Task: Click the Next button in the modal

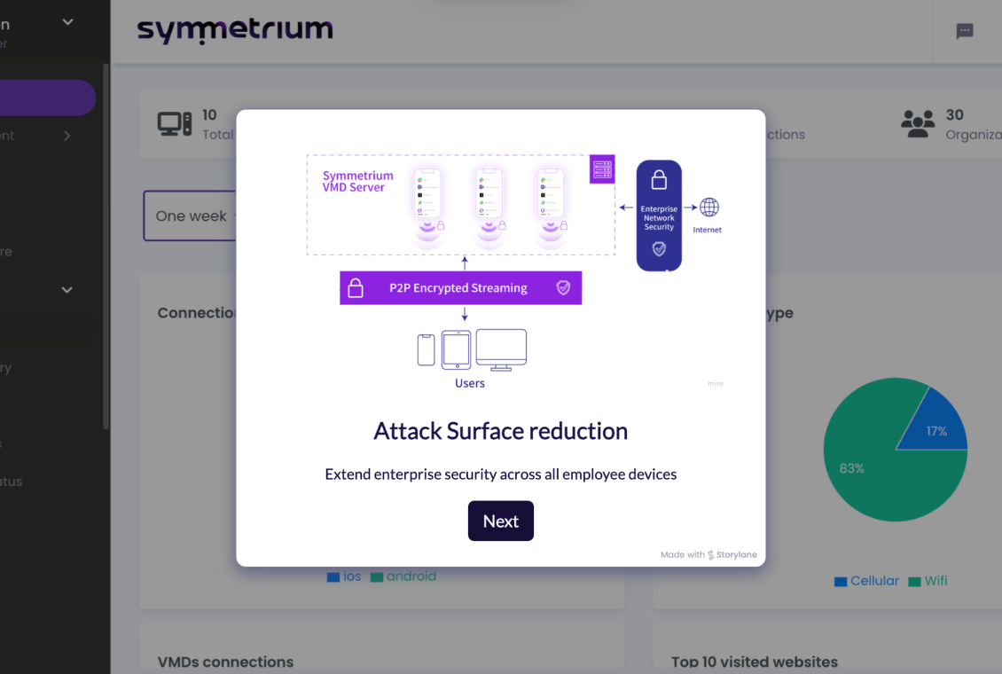Action: coord(500,521)
